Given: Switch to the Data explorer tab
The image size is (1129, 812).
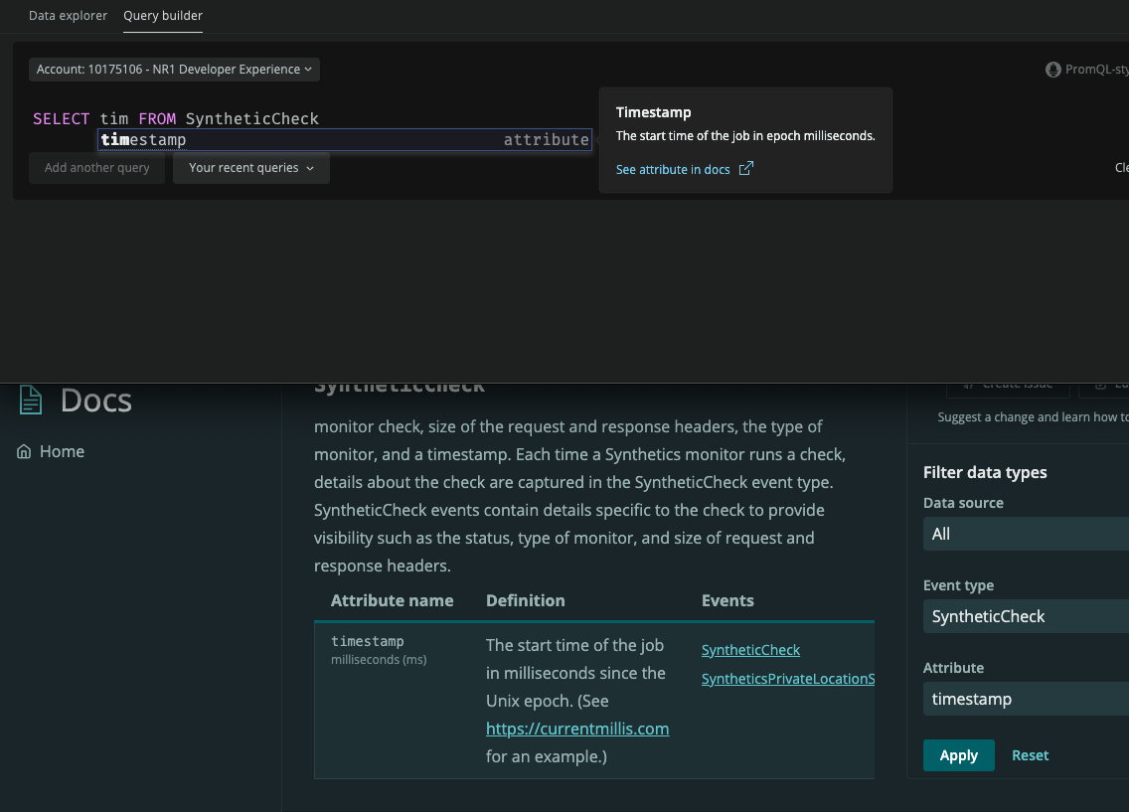Looking at the screenshot, I should point(68,15).
